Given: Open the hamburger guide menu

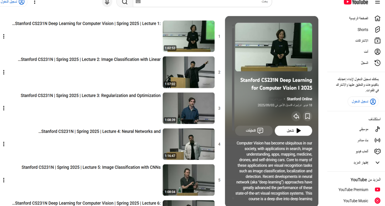Looking at the screenshot, I should [378, 2].
